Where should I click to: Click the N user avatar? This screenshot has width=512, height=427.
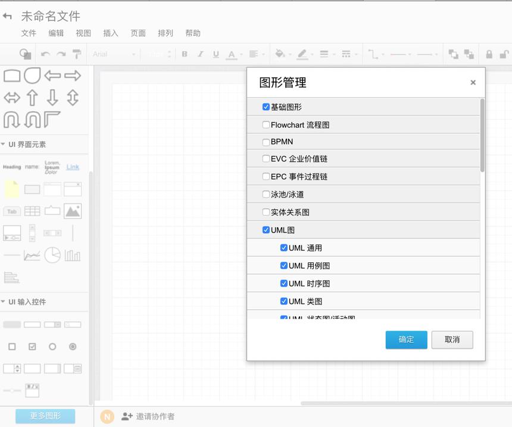point(107,416)
